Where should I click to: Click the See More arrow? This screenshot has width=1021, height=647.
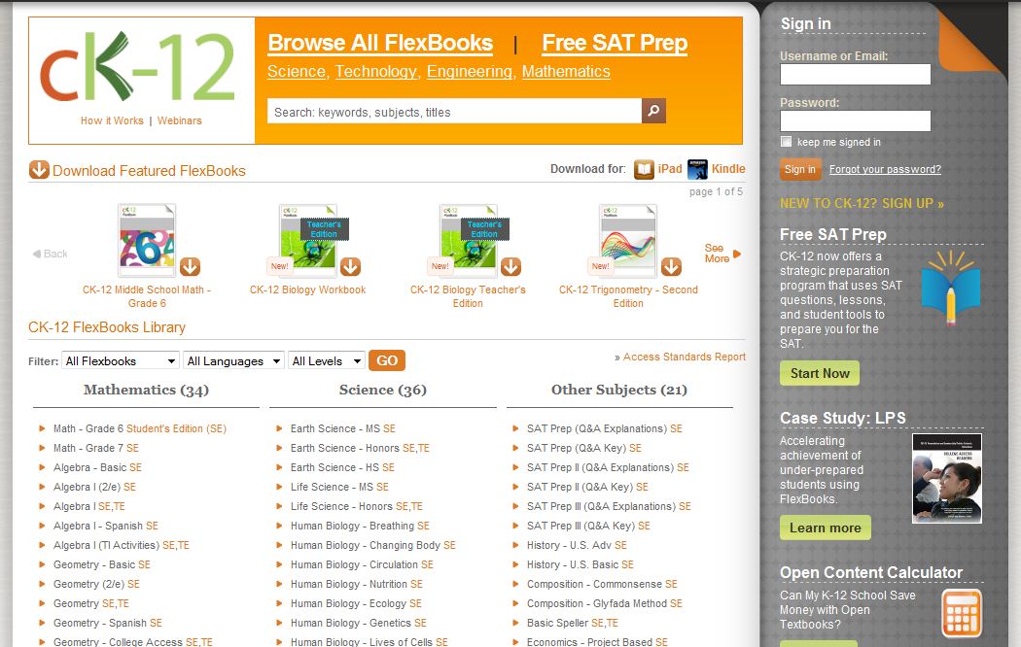point(736,254)
